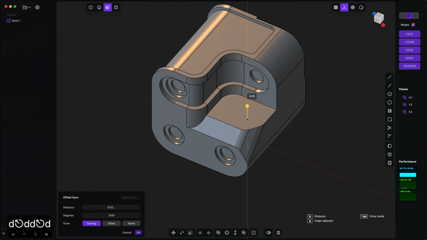Click the trash Delete icon
This screenshot has height=240, width=427.
tap(278, 233)
